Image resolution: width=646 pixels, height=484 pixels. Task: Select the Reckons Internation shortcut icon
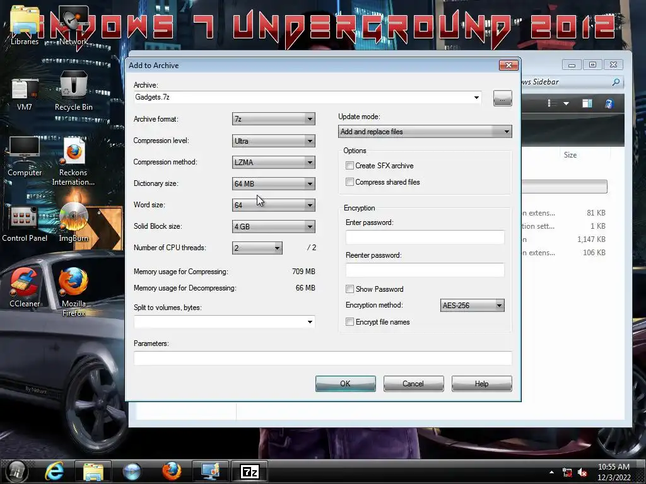click(73, 163)
